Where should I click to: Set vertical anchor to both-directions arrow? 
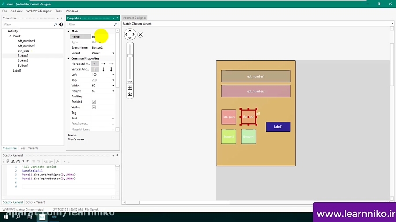[x=111, y=69]
